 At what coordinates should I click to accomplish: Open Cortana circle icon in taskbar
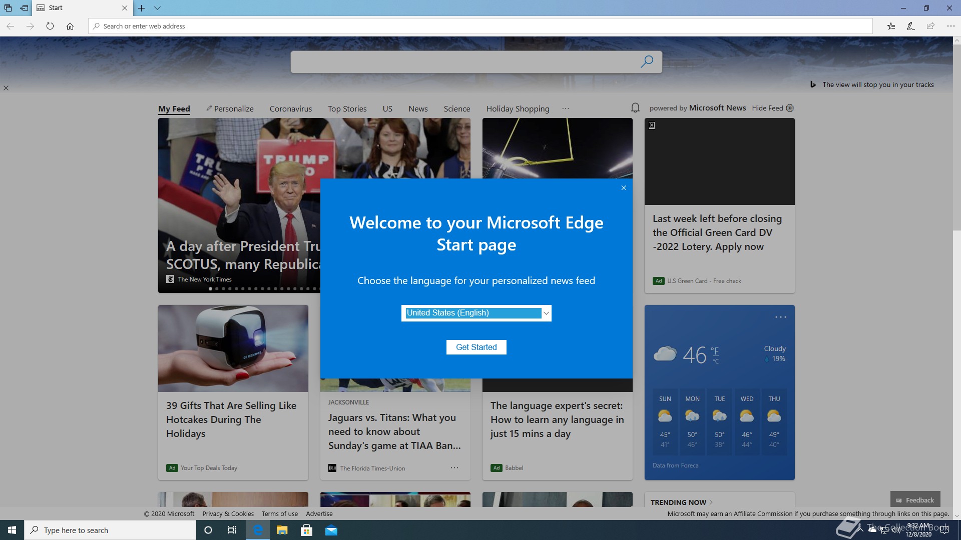coord(208,530)
